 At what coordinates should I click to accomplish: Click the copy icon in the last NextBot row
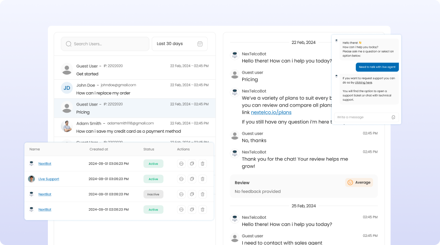point(192,210)
